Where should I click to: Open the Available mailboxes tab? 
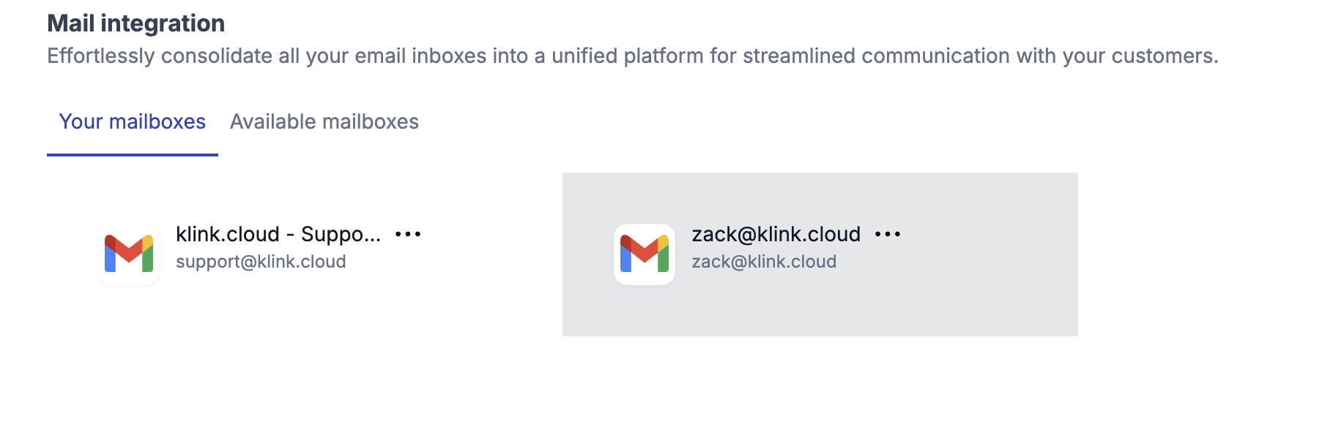click(324, 121)
